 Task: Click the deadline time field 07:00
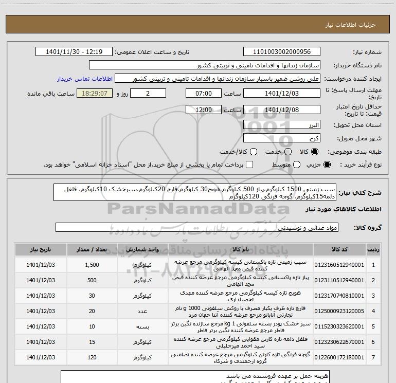pos(204,93)
